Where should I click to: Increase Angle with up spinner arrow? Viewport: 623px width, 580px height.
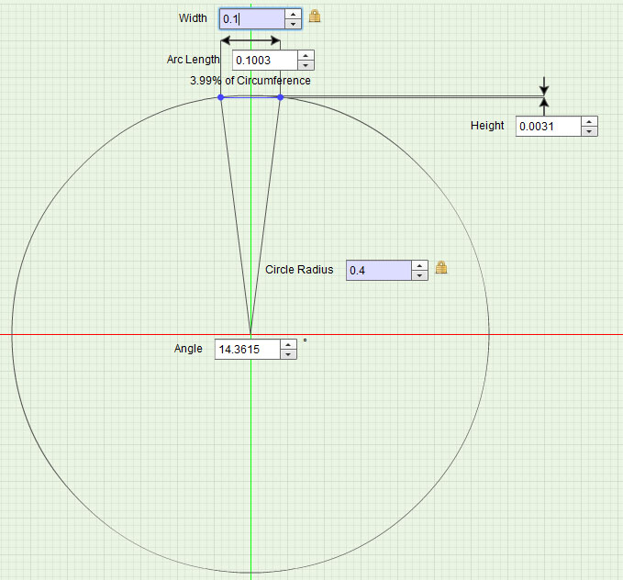pyautogui.click(x=288, y=344)
